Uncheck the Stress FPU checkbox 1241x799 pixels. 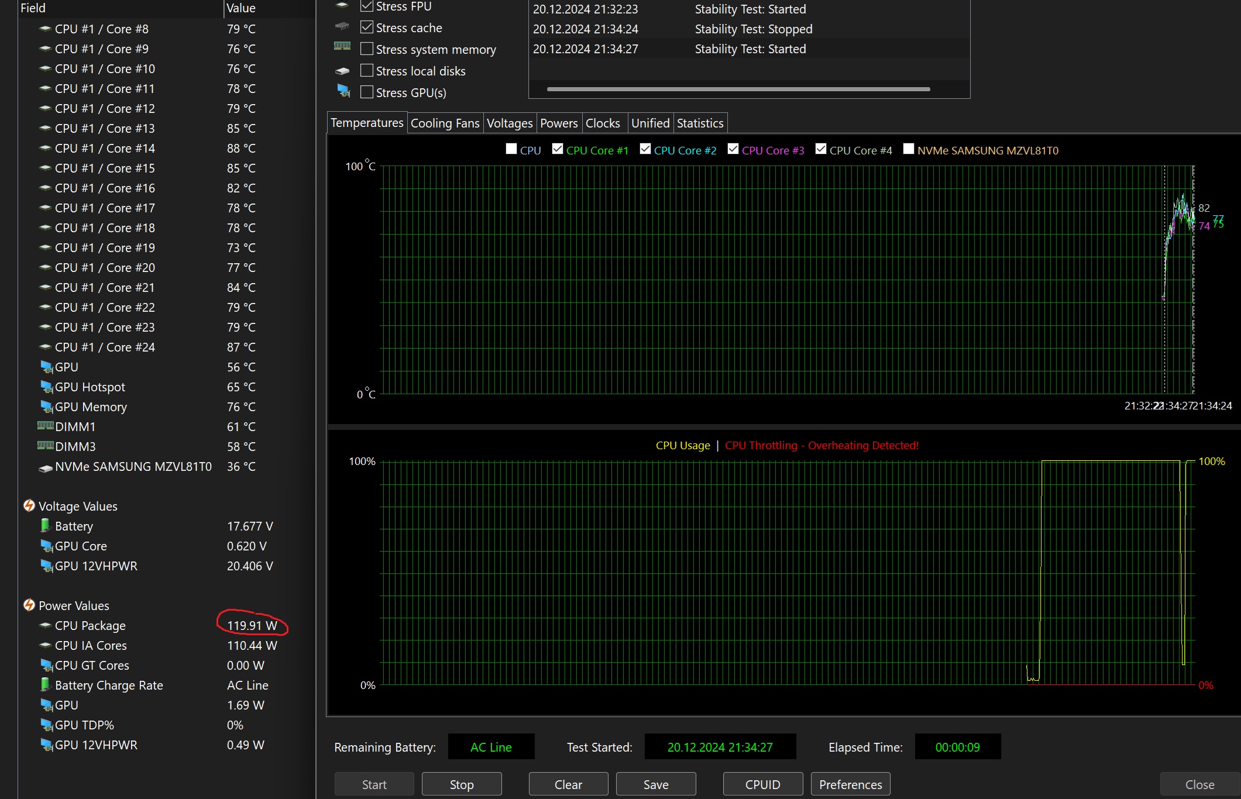click(367, 6)
